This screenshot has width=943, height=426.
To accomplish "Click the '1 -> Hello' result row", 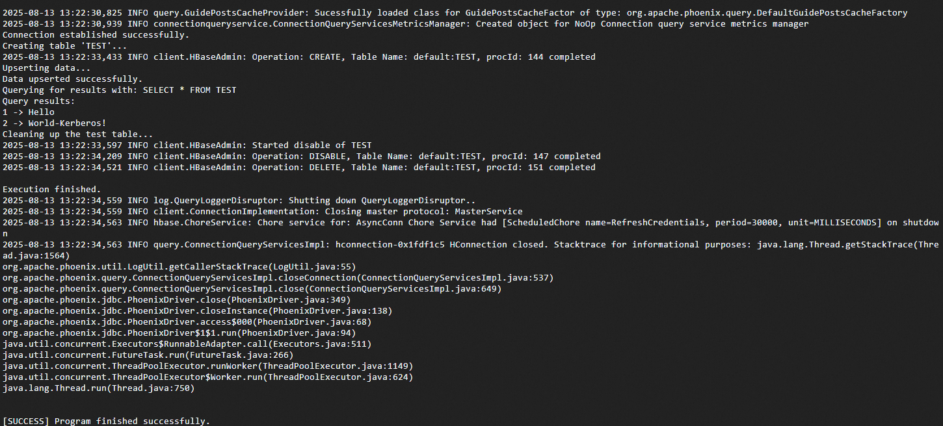I will (28, 112).
